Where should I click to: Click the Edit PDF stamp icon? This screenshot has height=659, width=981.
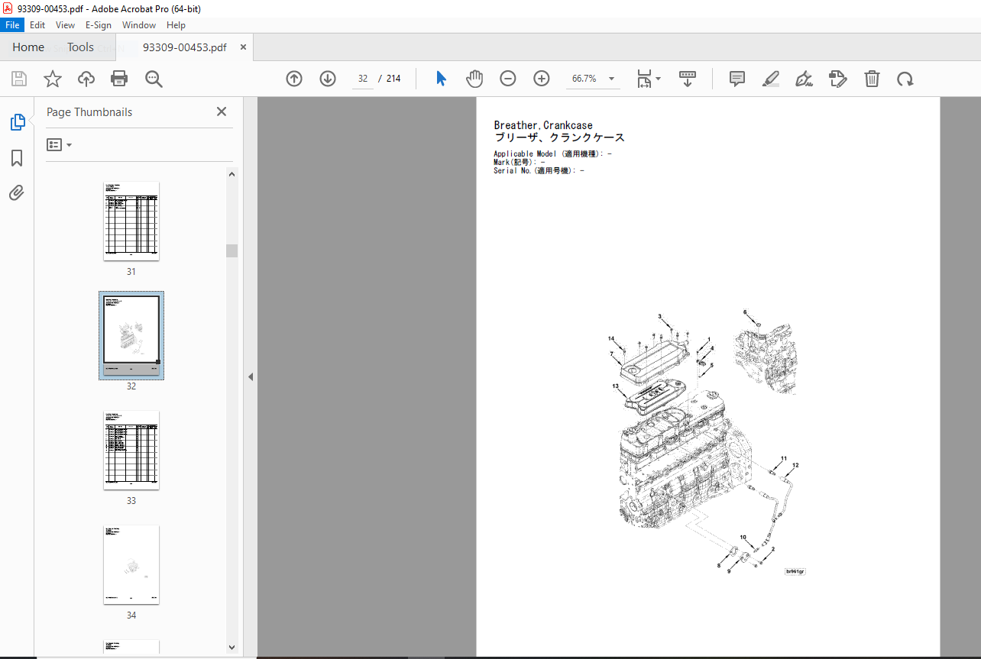tap(838, 79)
